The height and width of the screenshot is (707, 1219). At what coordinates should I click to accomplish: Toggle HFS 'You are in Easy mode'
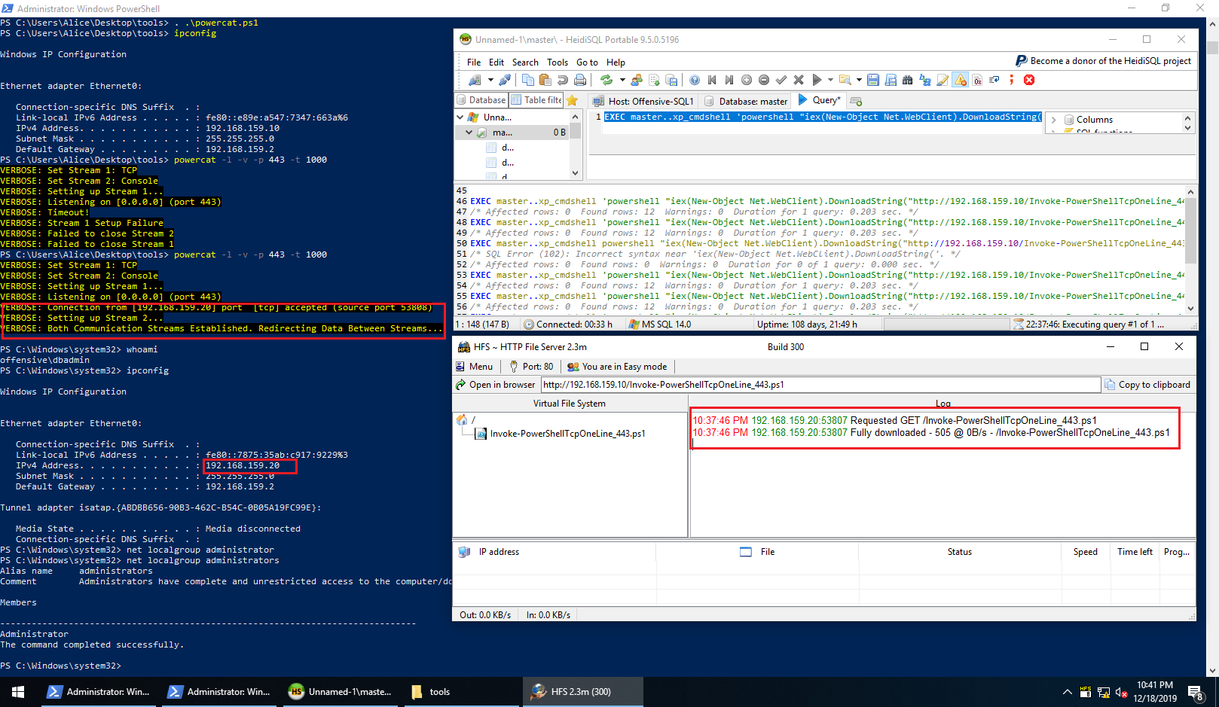point(617,367)
